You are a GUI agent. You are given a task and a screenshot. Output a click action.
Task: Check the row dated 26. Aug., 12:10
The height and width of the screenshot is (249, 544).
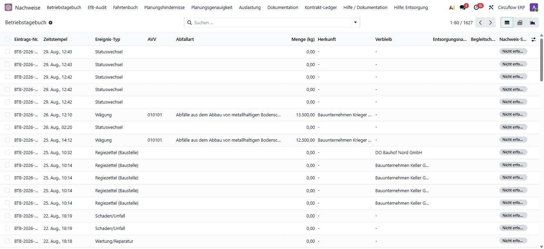7,115
